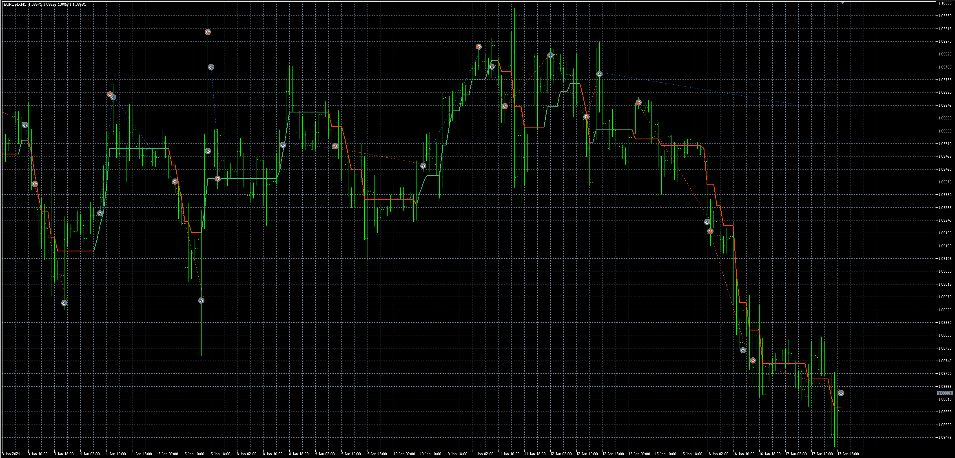The height and width of the screenshot is (458, 955).
Task: Click the 1.0825 price scale label
Action: coord(945,54)
